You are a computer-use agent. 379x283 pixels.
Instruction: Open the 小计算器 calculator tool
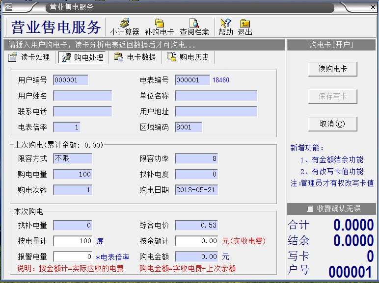(124, 27)
